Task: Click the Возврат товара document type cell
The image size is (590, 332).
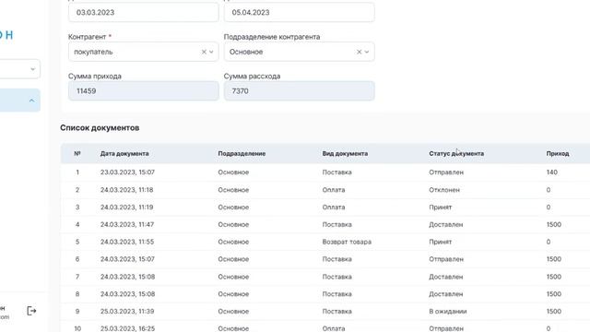Action: coord(347,242)
